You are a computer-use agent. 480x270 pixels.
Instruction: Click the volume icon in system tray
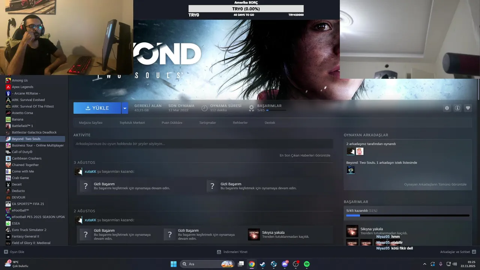tap(454, 264)
